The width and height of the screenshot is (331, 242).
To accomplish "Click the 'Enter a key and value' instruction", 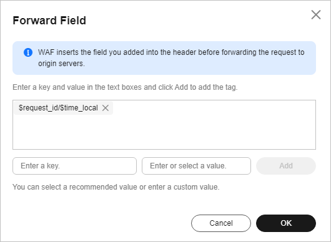I will (x=125, y=87).
